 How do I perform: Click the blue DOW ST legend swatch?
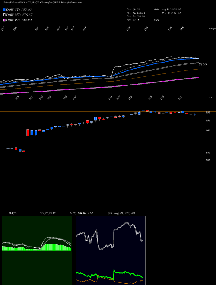[x=5, y=9]
